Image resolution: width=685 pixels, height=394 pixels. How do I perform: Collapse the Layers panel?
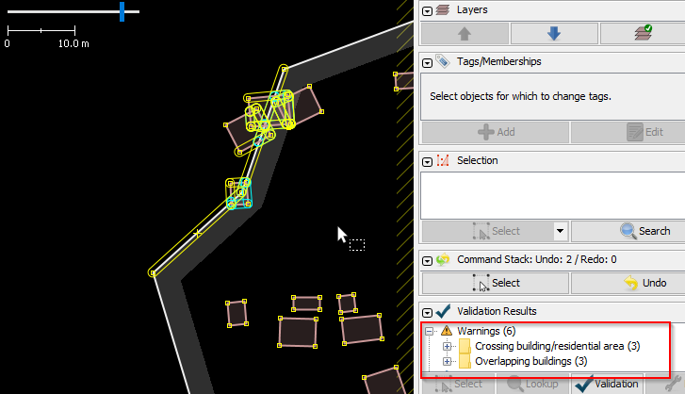coord(427,10)
